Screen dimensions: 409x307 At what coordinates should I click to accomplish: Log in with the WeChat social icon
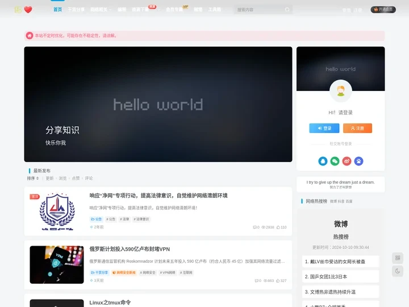(x=335, y=161)
